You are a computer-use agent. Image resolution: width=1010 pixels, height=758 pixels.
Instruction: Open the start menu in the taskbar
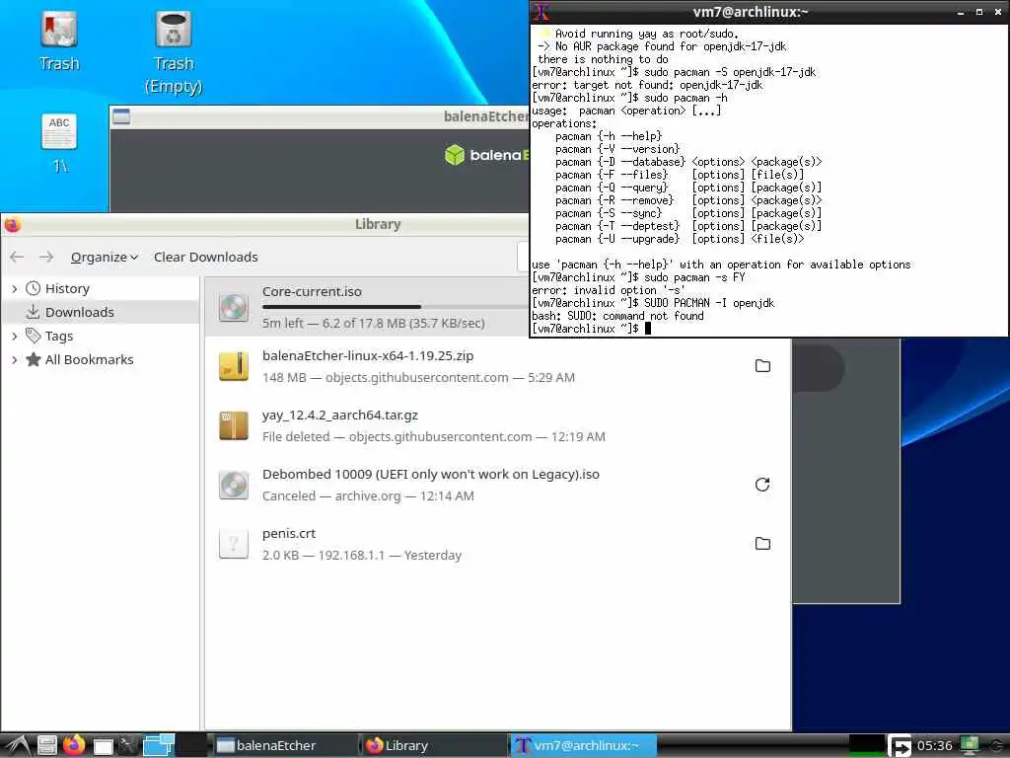click(x=17, y=746)
